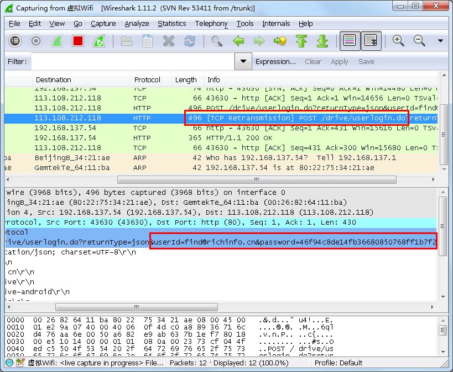Open the Go menu
Image resolution: width=453 pixels, height=372 pixels.
(78, 24)
